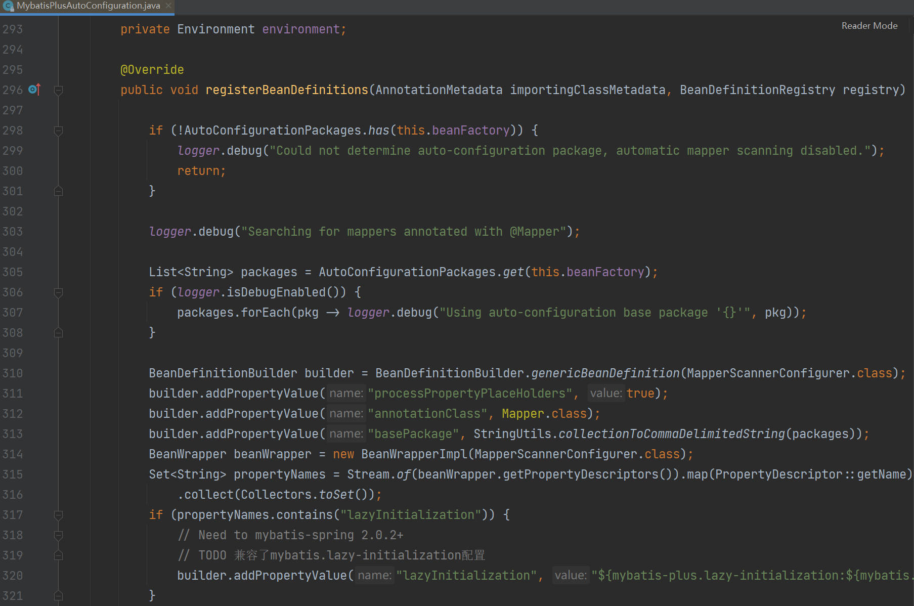Fold the if block starting on line 298
The image size is (914, 606).
[x=58, y=131]
